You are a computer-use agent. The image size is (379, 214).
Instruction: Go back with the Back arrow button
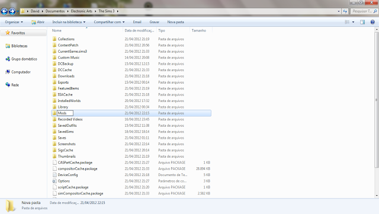click(x=4, y=11)
